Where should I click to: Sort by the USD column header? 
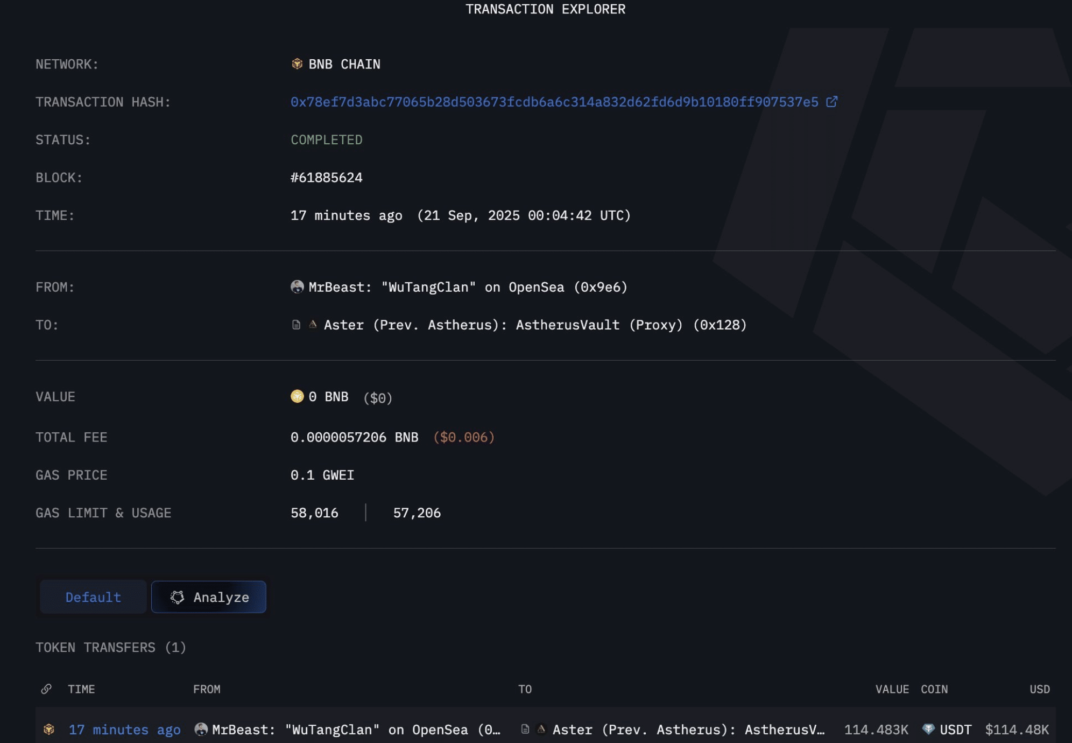tap(1040, 689)
